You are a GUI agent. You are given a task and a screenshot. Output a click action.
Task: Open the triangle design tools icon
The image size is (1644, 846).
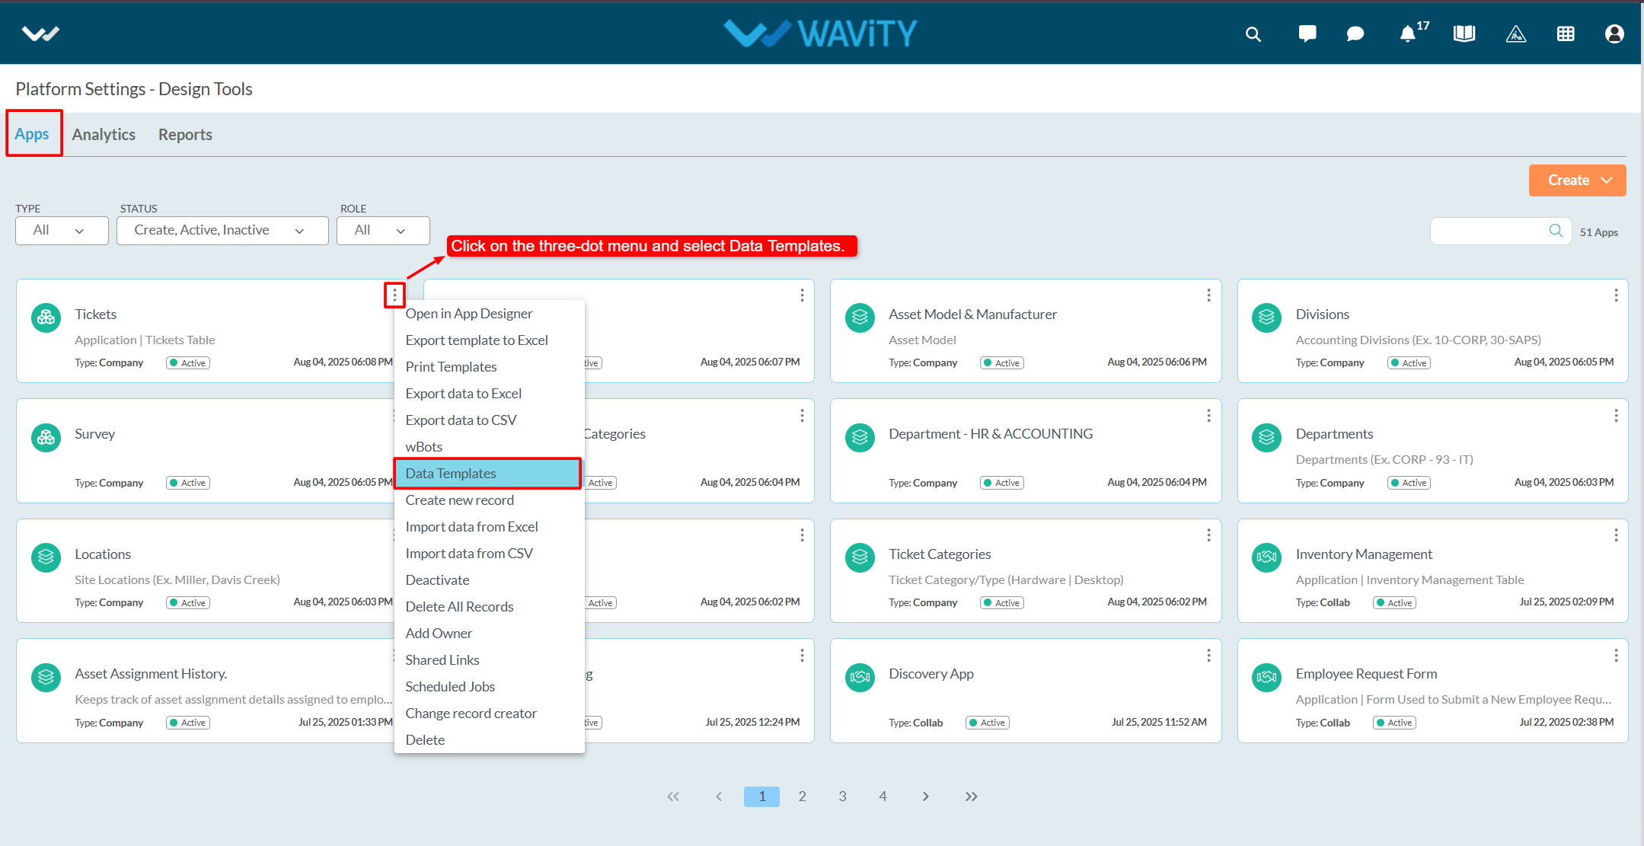pos(1516,34)
